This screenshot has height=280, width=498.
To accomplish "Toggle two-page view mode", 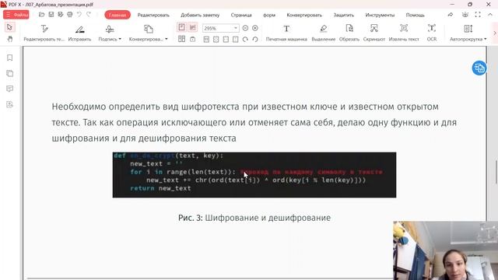I will pos(181,39).
